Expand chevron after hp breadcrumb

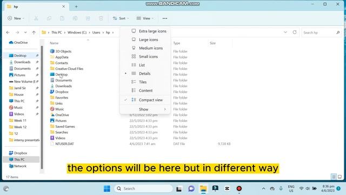(x=113, y=32)
